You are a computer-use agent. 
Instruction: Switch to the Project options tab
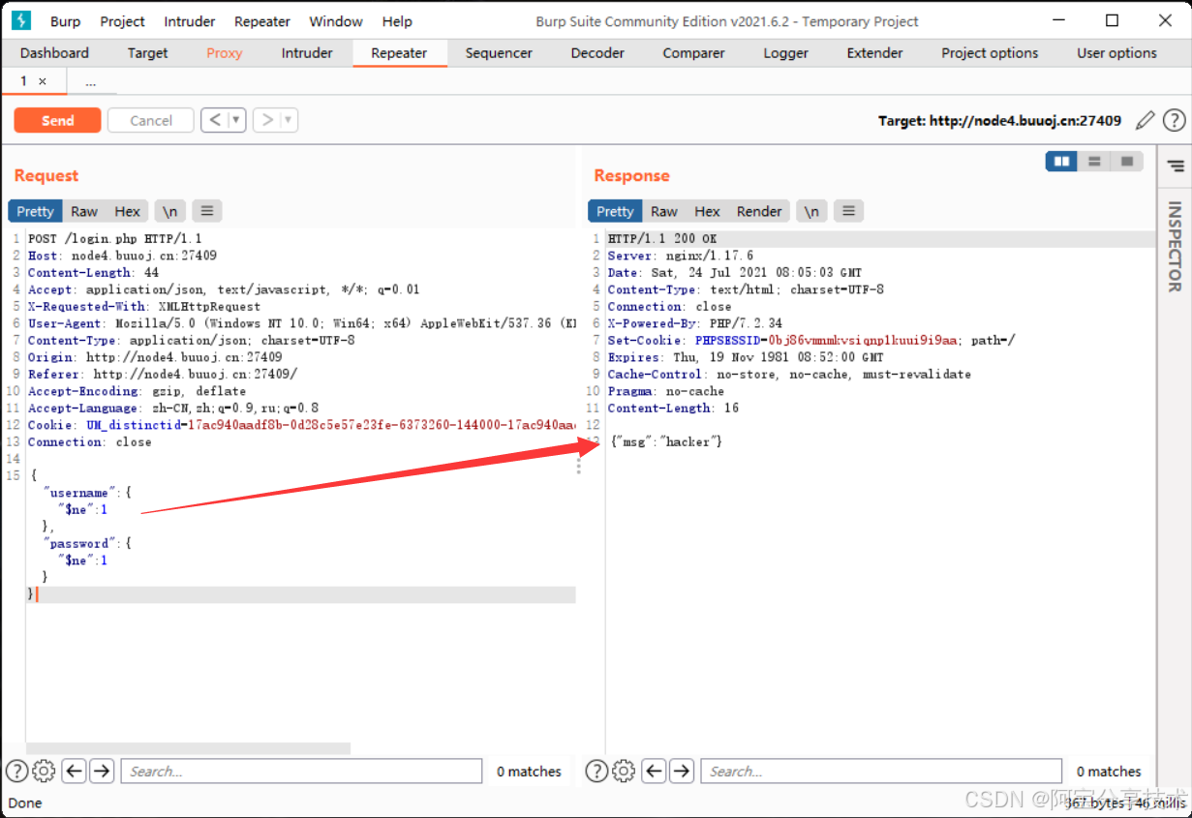(990, 53)
